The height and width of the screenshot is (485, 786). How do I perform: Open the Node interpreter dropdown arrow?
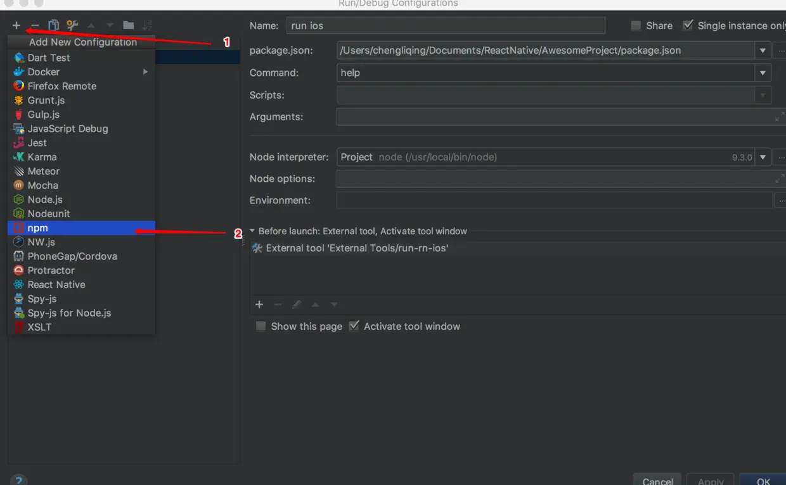tap(763, 157)
